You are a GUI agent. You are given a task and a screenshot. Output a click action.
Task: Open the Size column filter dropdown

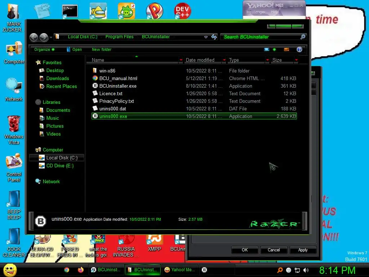click(296, 60)
